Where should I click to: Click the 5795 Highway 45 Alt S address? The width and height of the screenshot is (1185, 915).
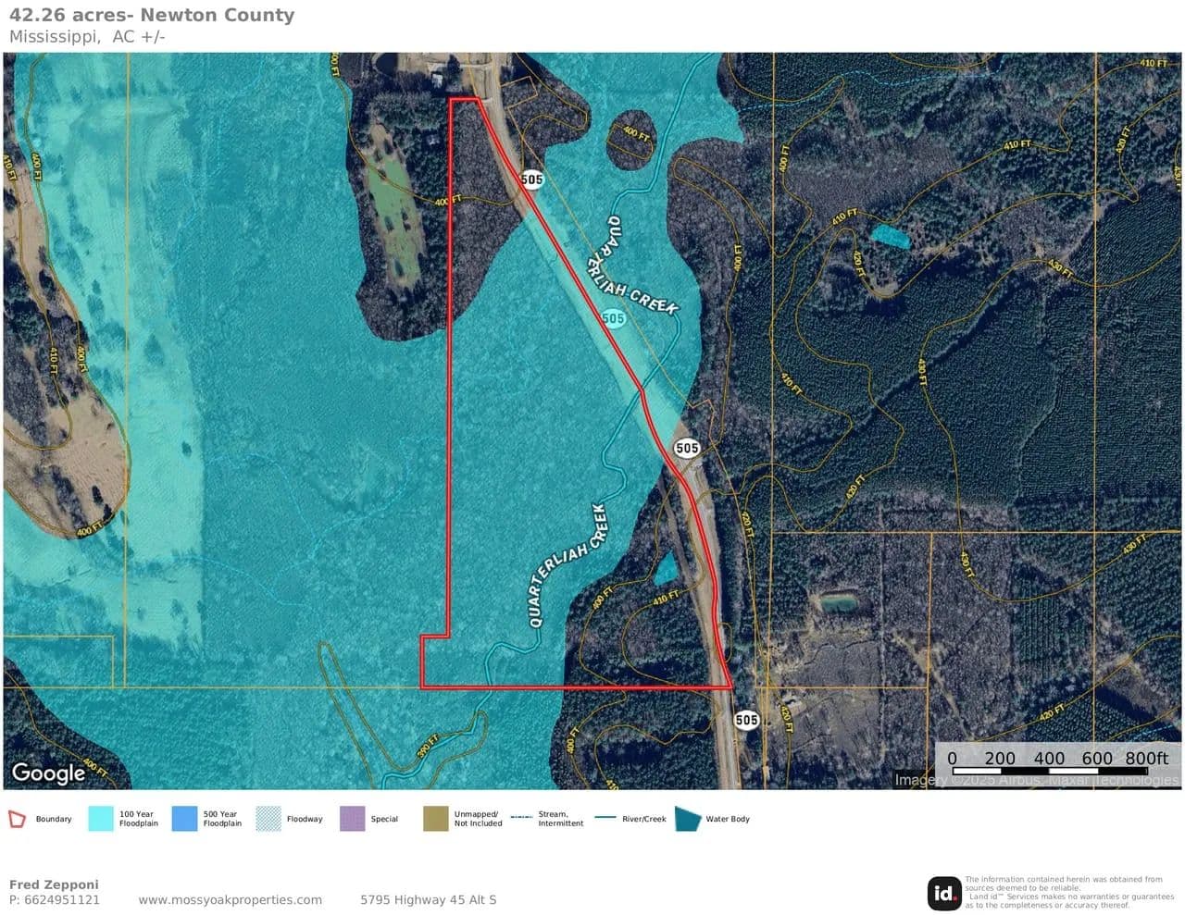(428, 899)
